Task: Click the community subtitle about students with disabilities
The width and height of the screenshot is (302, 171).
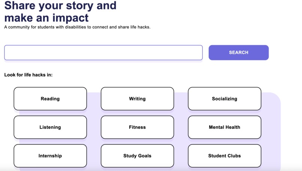Action: [x=77, y=27]
